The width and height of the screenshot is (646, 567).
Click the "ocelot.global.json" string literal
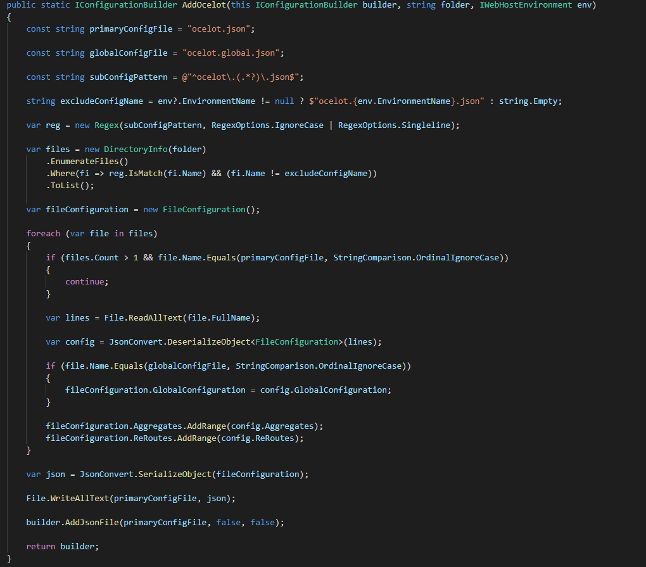[x=231, y=53]
